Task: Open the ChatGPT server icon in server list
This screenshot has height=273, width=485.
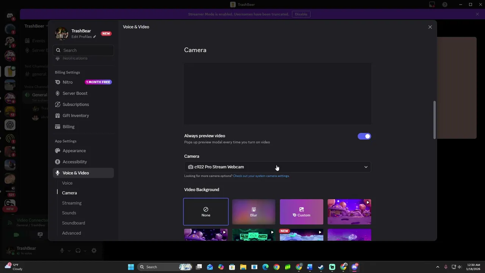Action: (x=10, y=124)
